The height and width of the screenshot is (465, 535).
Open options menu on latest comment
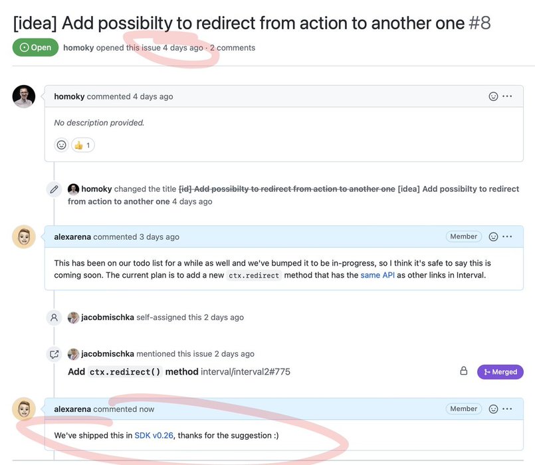(x=508, y=409)
